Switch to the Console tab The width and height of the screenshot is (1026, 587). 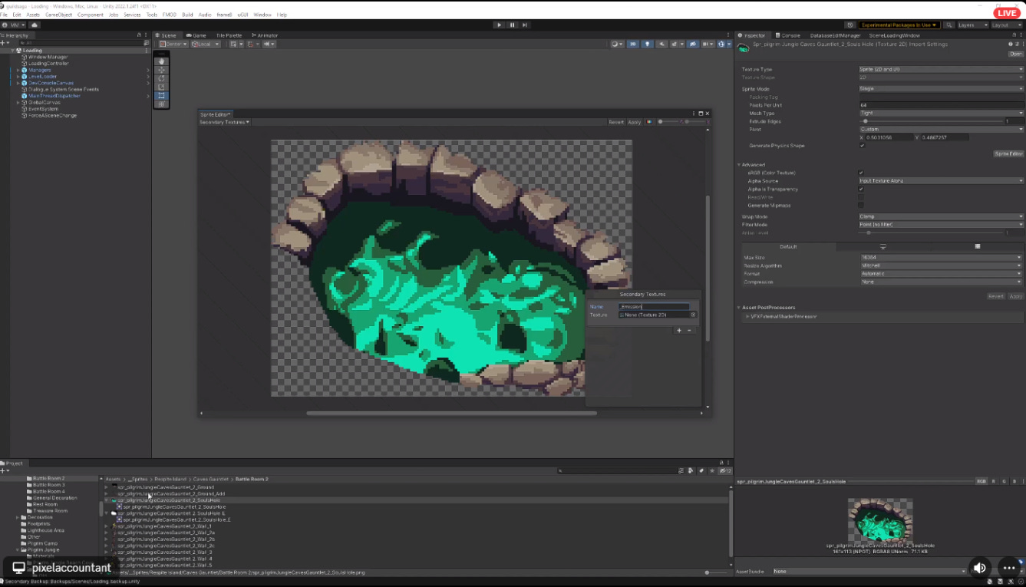[790, 35]
